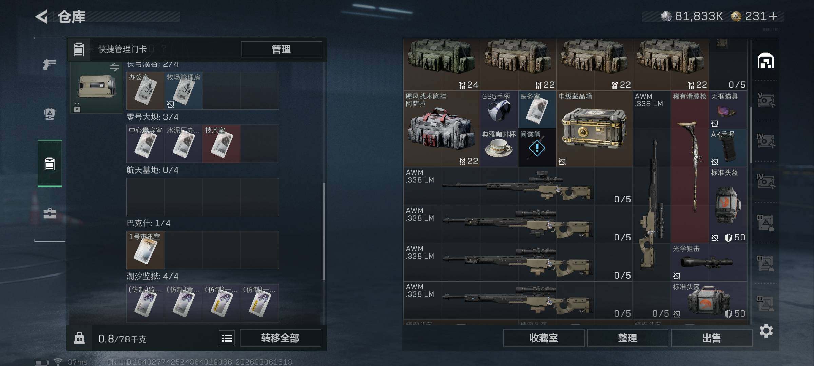This screenshot has height=366, width=814.
Task: Go back with the arrow beside 仓库
Action: tap(42, 17)
